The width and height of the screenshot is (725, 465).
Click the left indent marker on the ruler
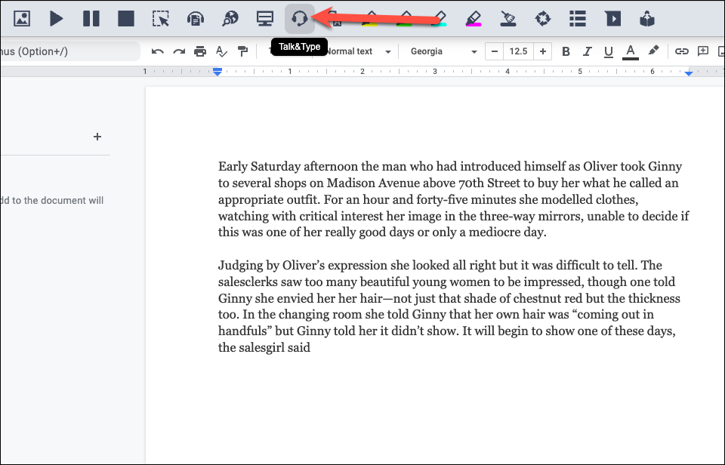(217, 72)
